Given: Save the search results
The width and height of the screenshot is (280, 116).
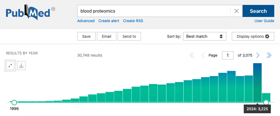Looking at the screenshot, I should coord(86,36).
